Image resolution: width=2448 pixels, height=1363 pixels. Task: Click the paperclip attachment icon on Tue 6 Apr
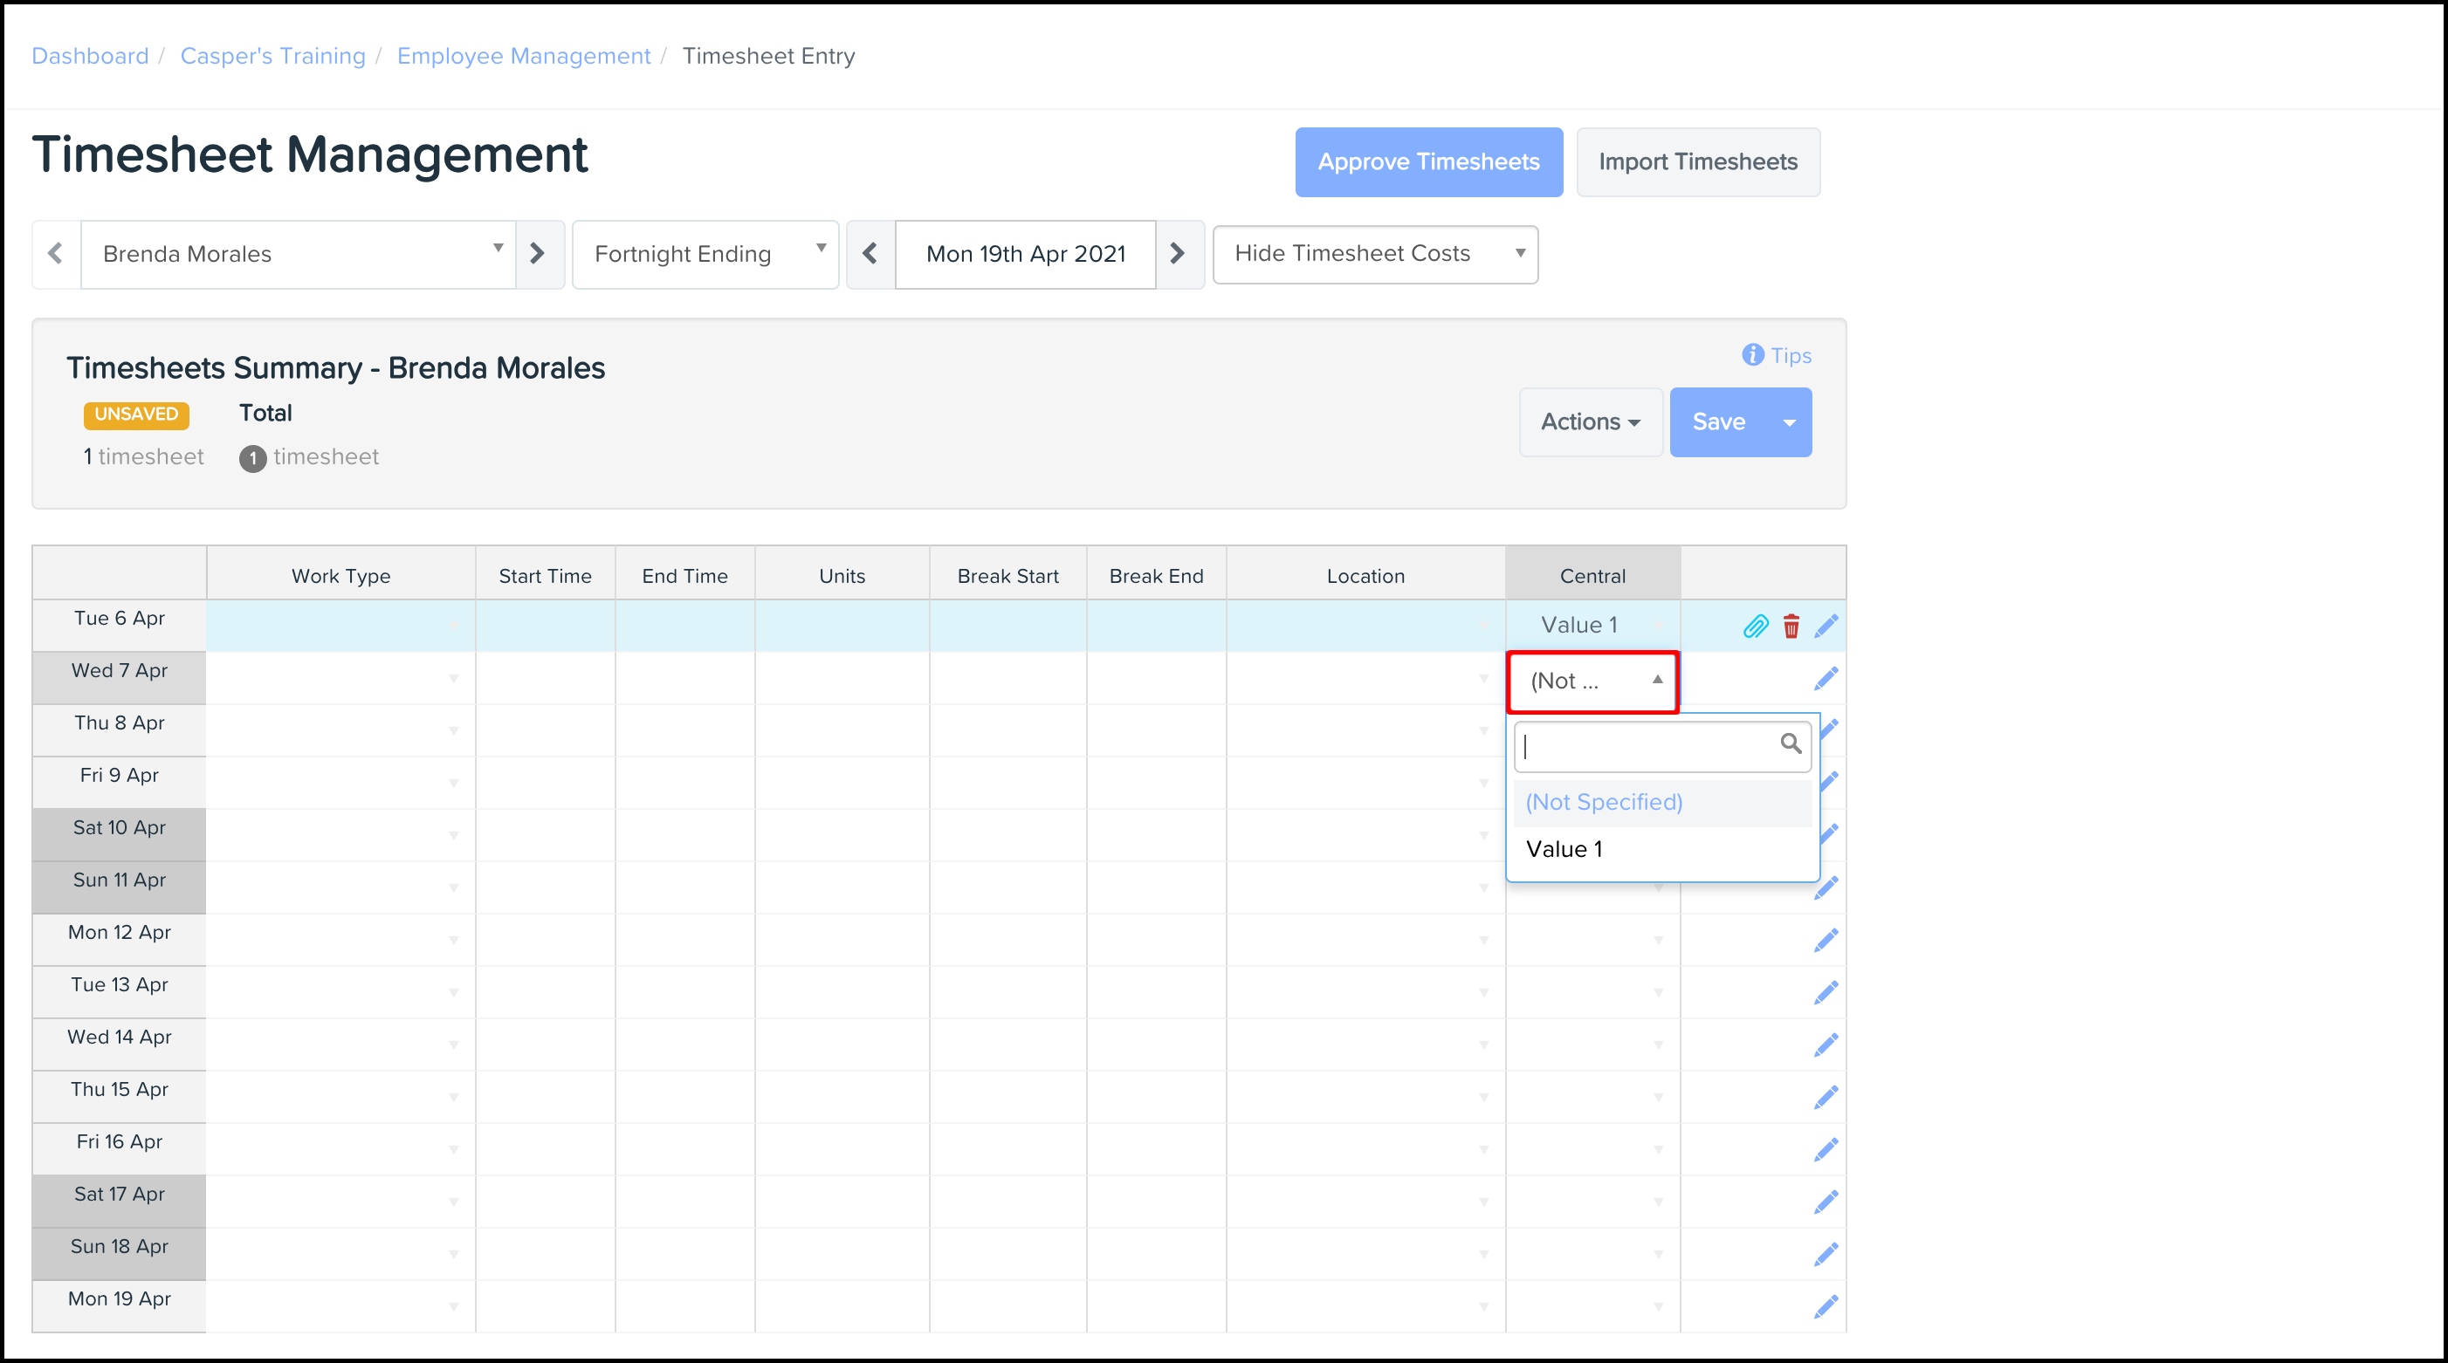pyautogui.click(x=1755, y=626)
